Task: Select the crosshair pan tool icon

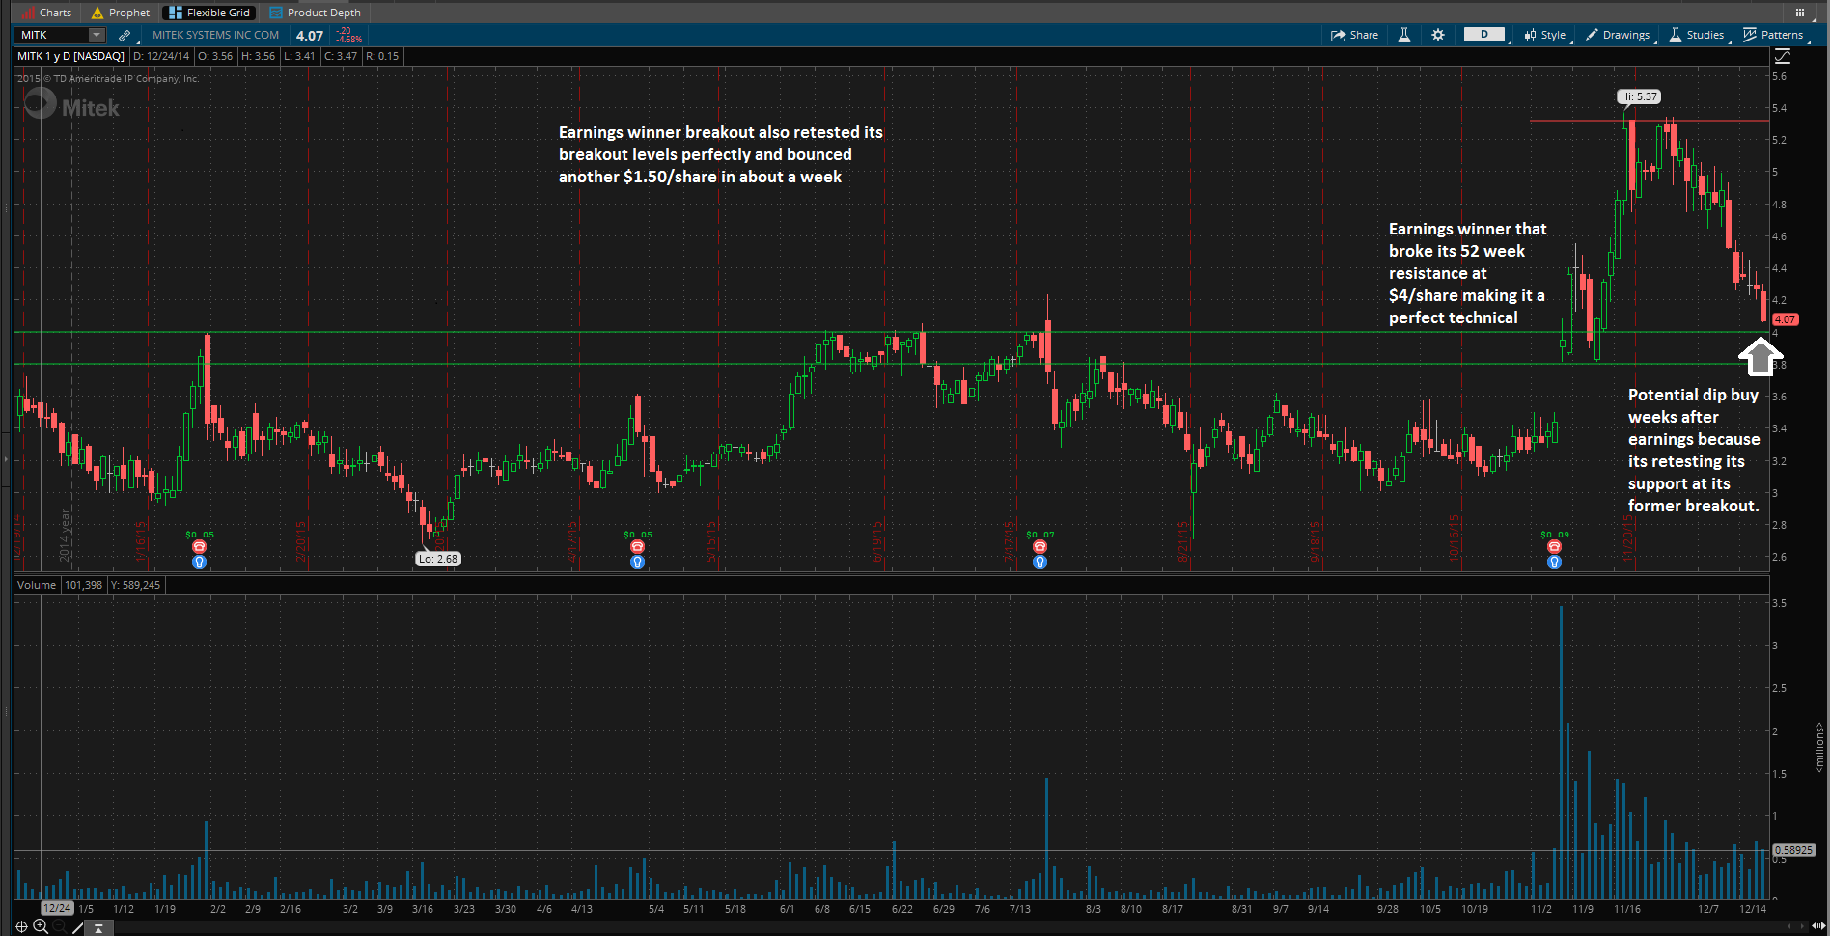Action: pyautogui.click(x=21, y=927)
